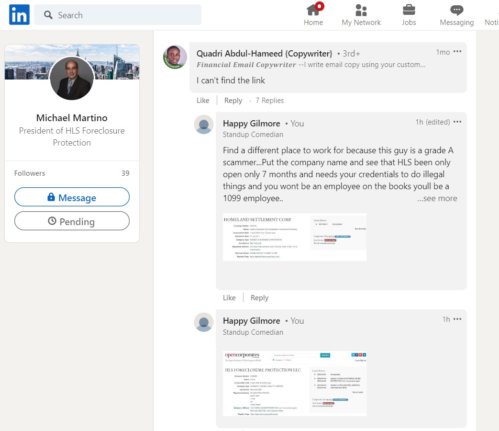The width and height of the screenshot is (499, 431).
Task: Click the clock icon on Pending button
Action: [52, 221]
